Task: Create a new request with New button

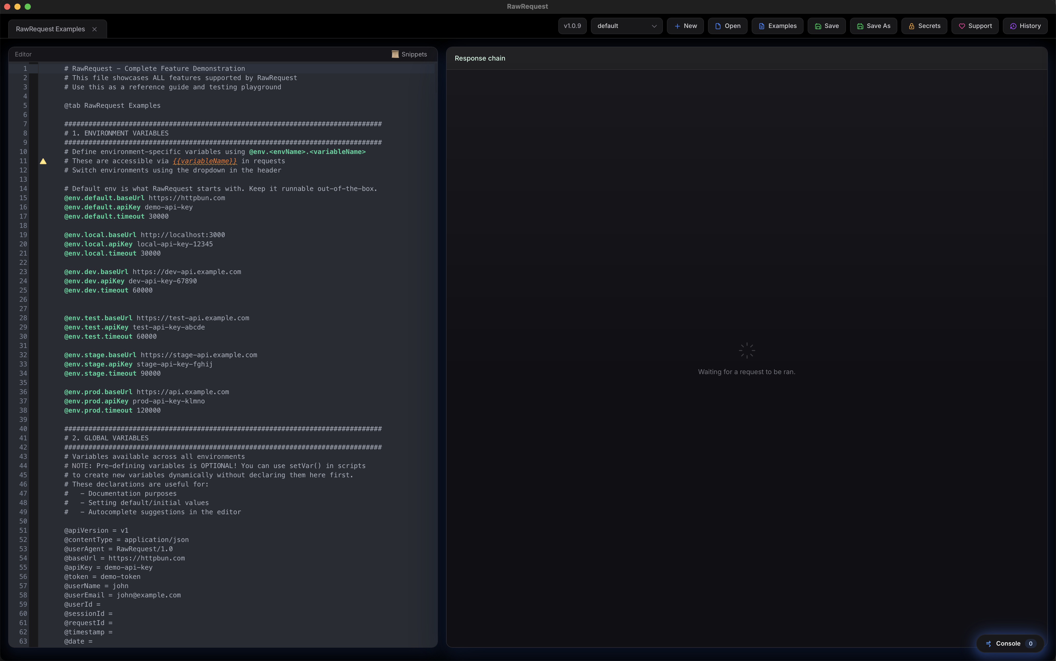Action: 685,26
